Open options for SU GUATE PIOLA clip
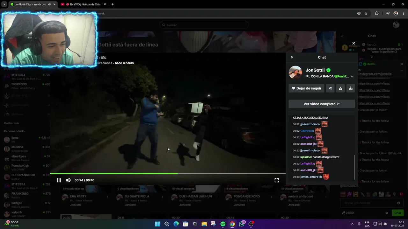This screenshot has width=408, height=229. pos(163,197)
